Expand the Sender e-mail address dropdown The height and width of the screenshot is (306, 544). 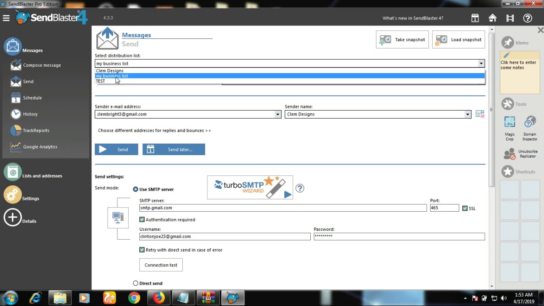(278, 114)
